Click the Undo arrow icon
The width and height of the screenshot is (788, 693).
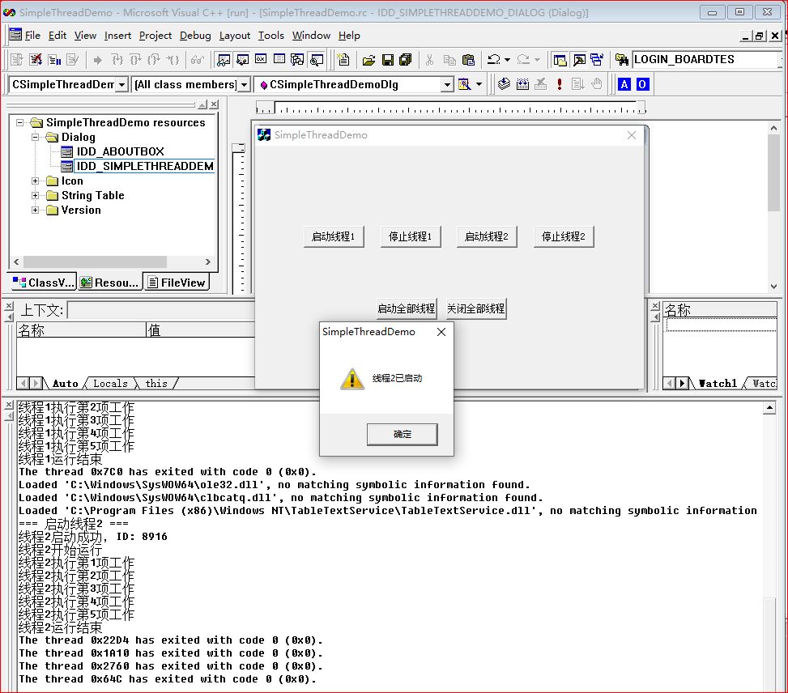[x=494, y=60]
